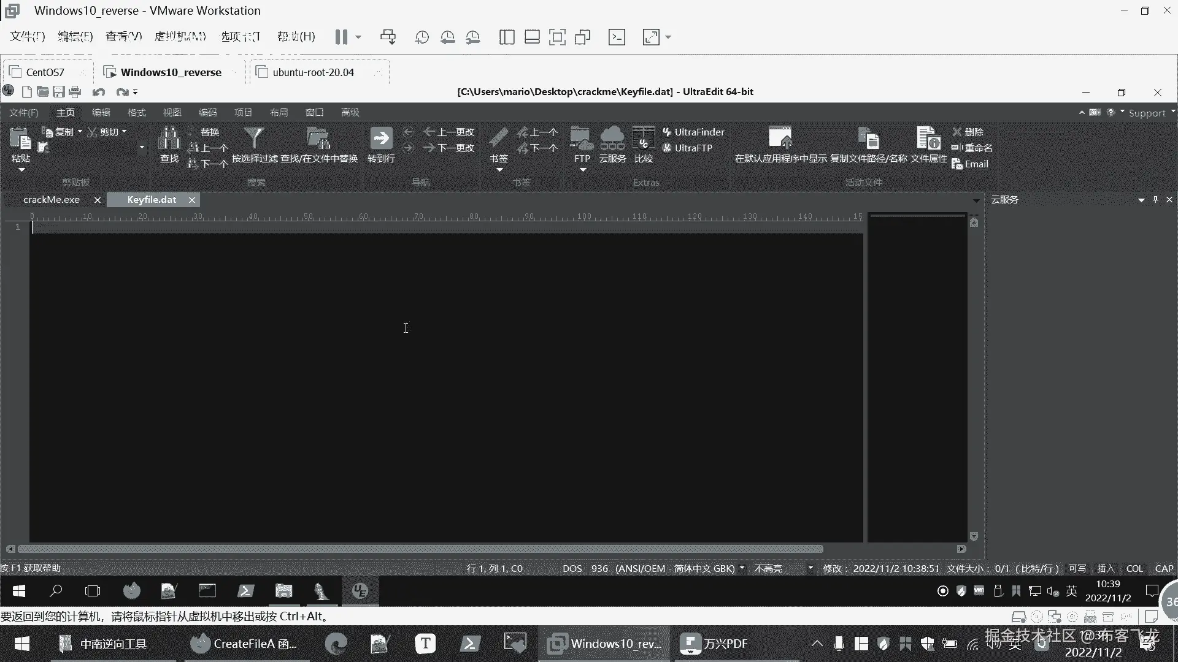This screenshot has height=662, width=1178.
Task: Click Find/Replace in Files icon
Action: point(318,139)
